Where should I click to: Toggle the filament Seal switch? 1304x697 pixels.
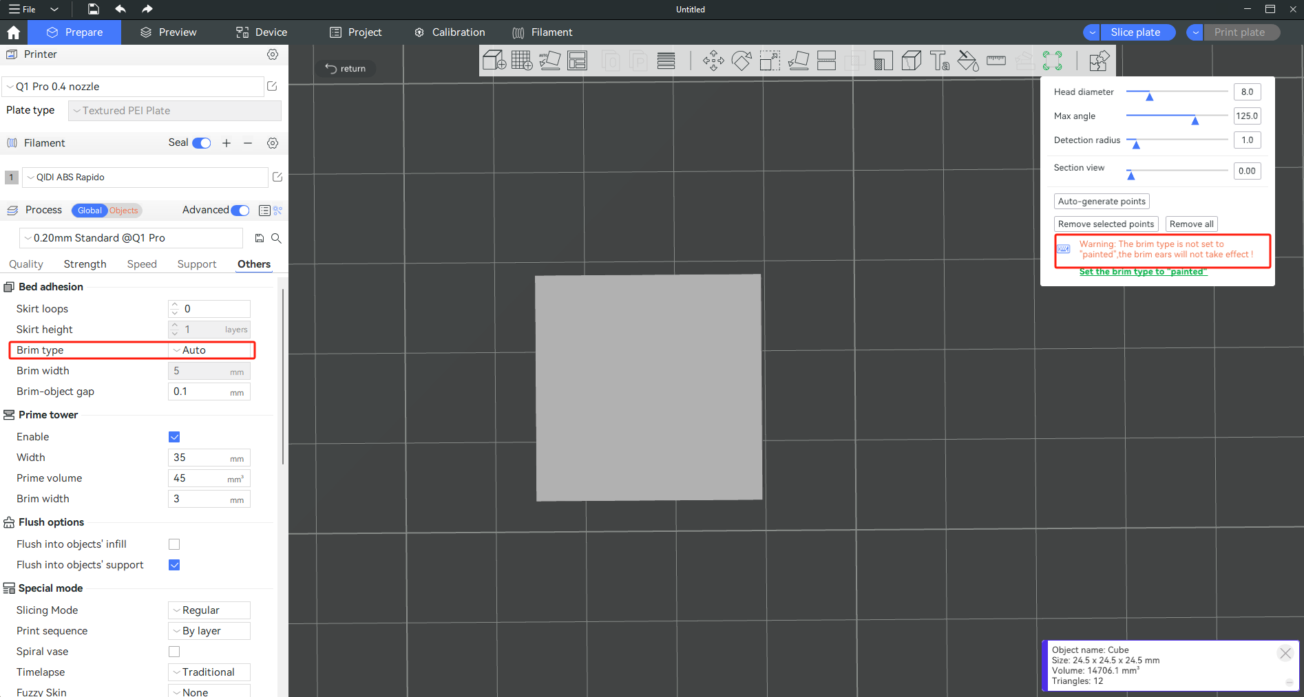(x=202, y=143)
